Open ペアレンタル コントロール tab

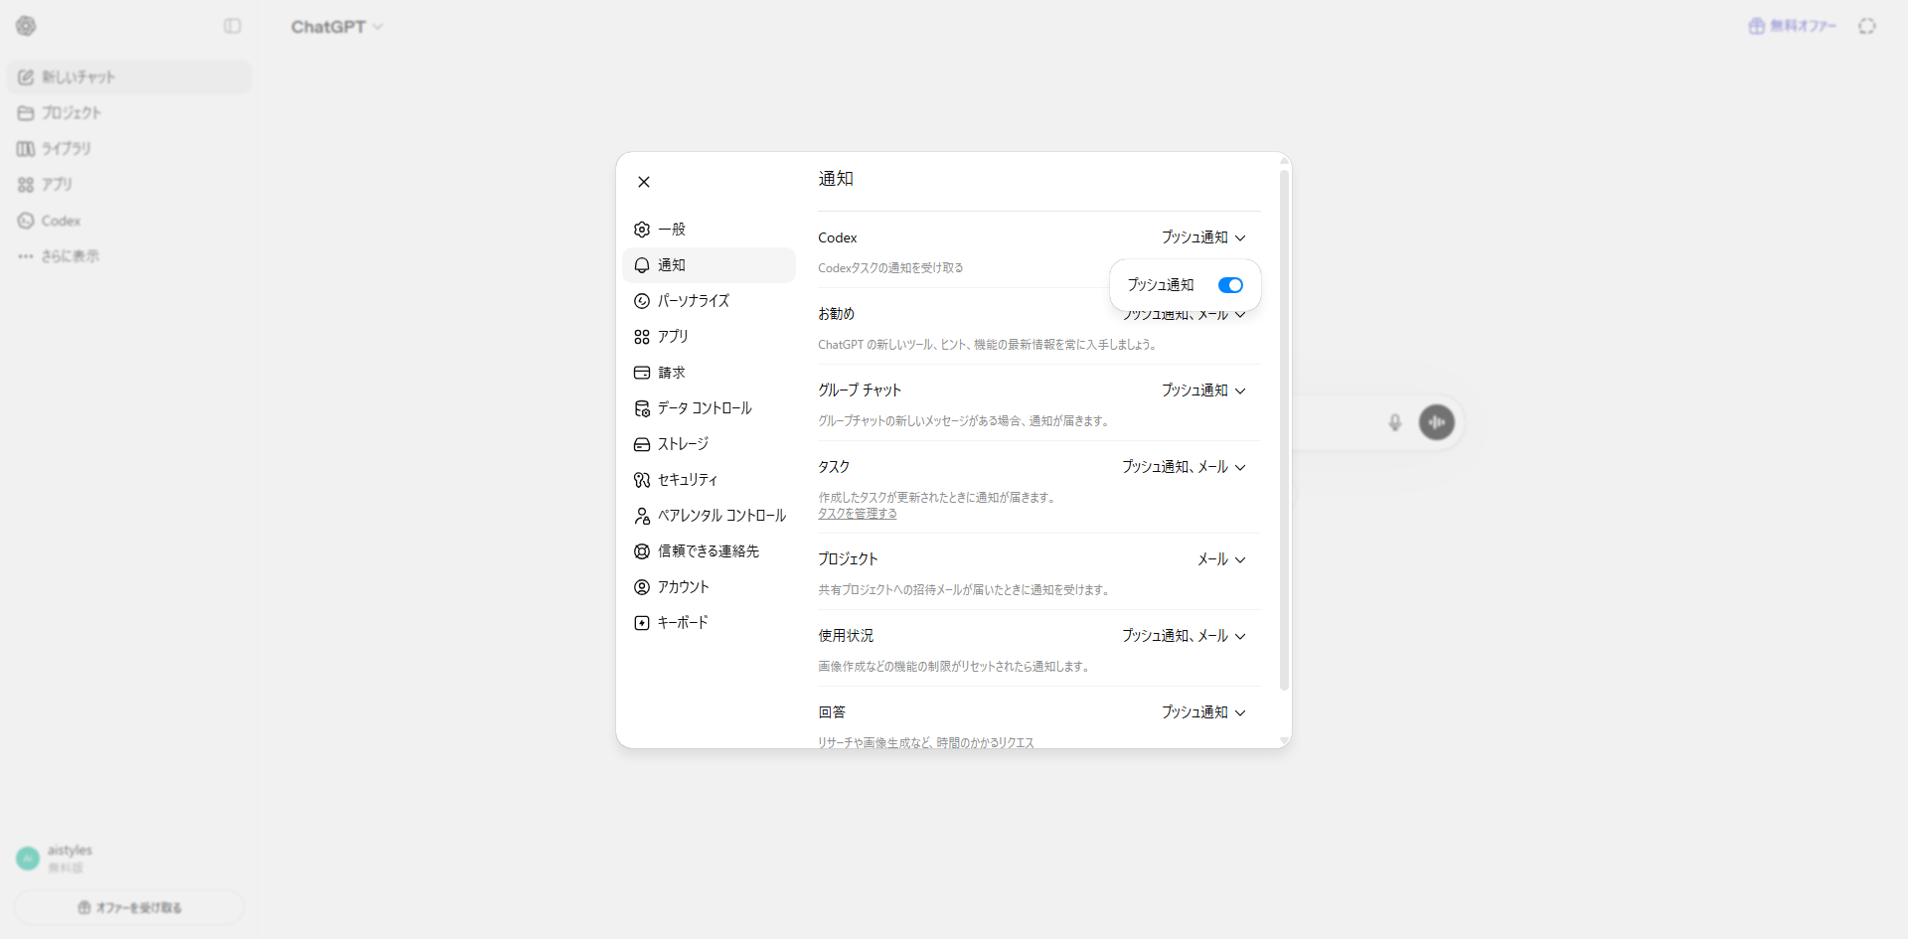pyautogui.click(x=709, y=516)
